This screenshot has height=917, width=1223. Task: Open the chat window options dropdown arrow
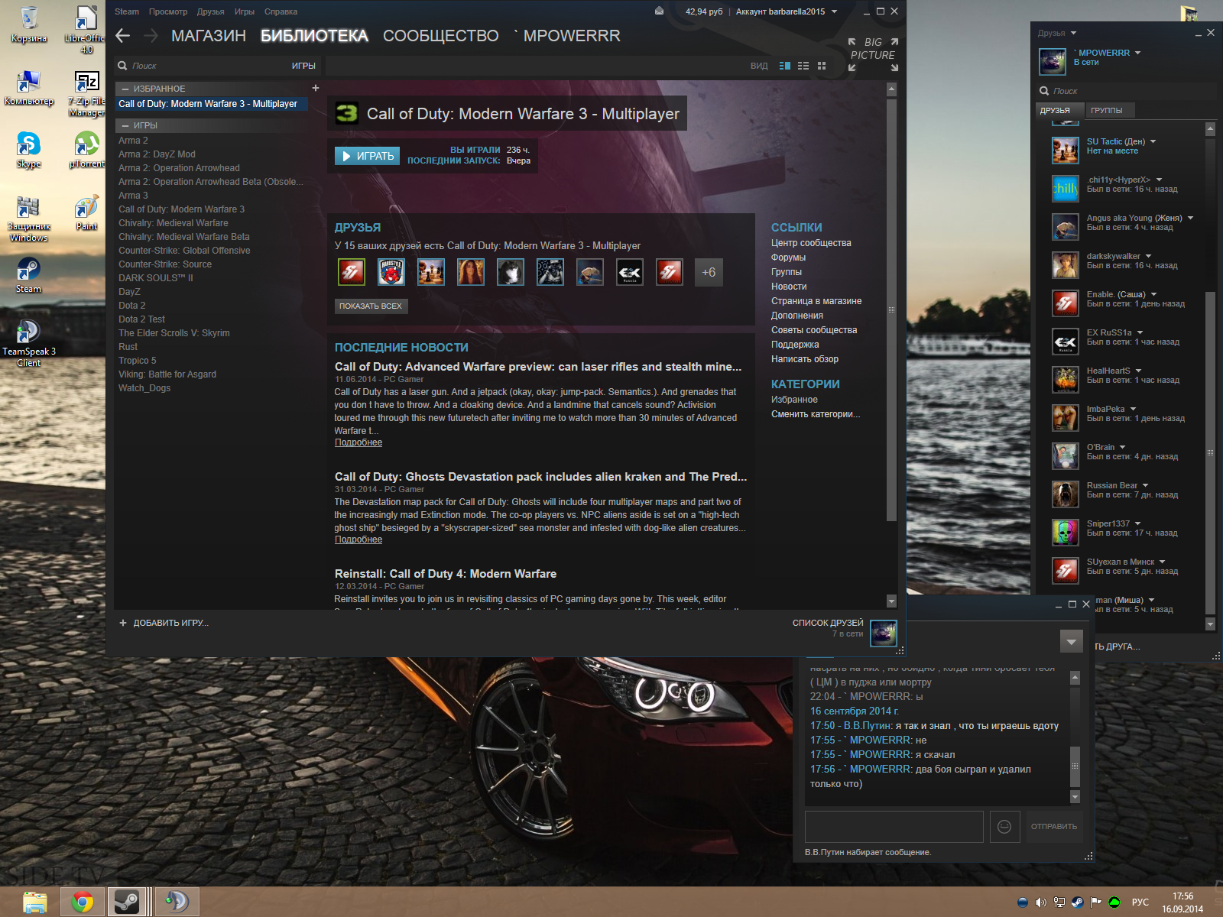click(1071, 641)
